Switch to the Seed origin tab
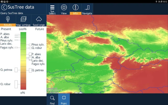The width and height of the screenshot is (168, 105). [x=39, y=21]
